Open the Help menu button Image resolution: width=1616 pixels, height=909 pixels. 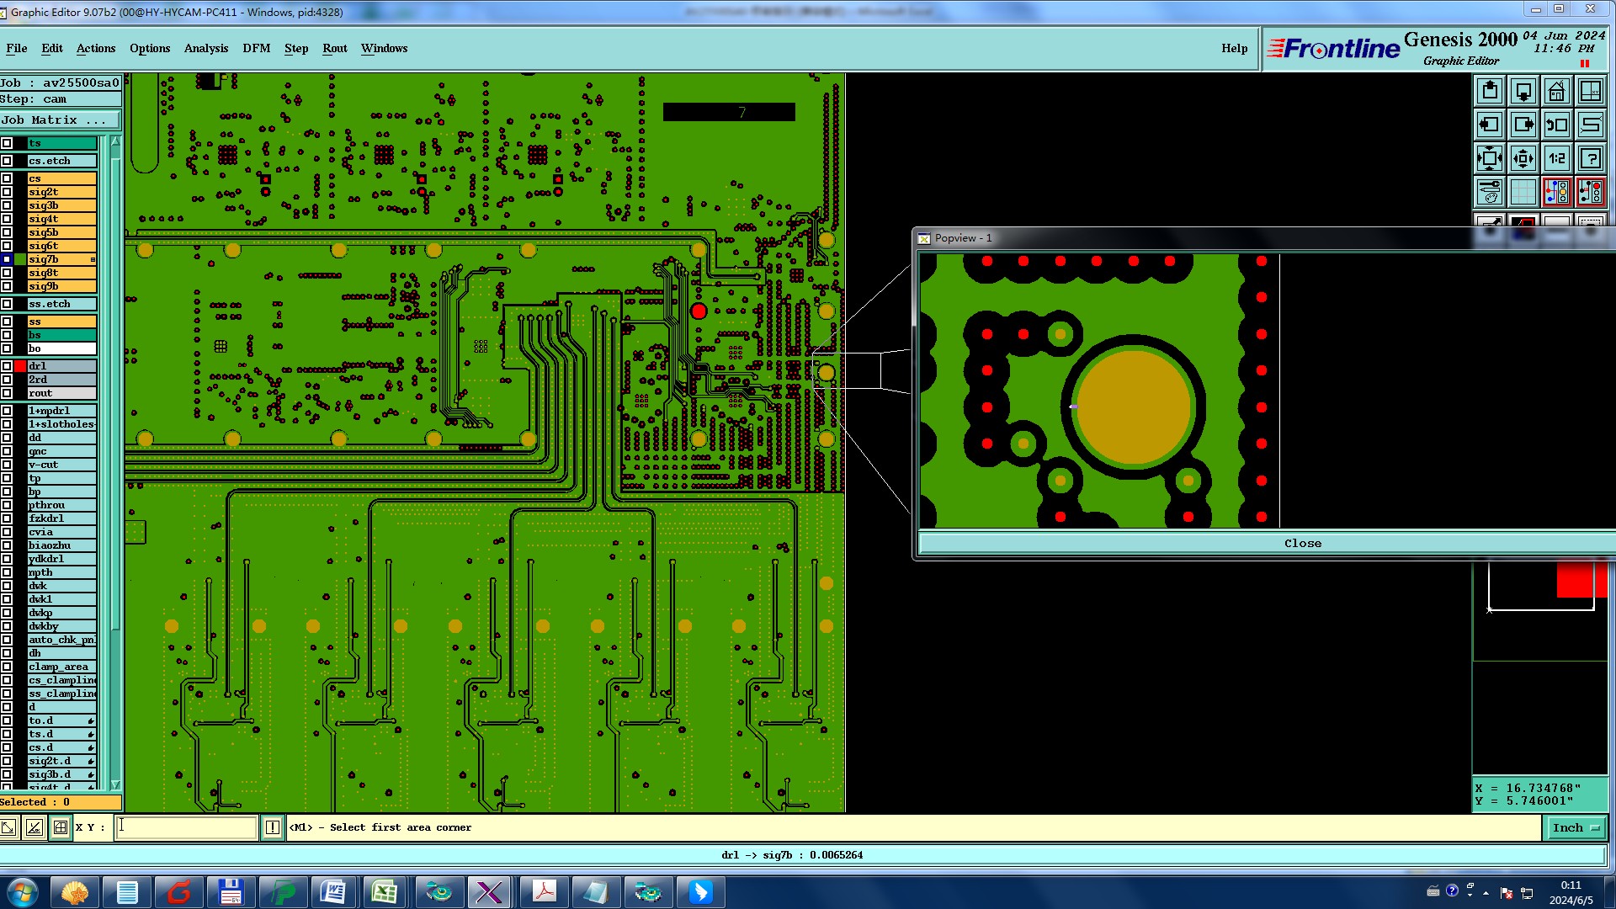tap(1234, 48)
